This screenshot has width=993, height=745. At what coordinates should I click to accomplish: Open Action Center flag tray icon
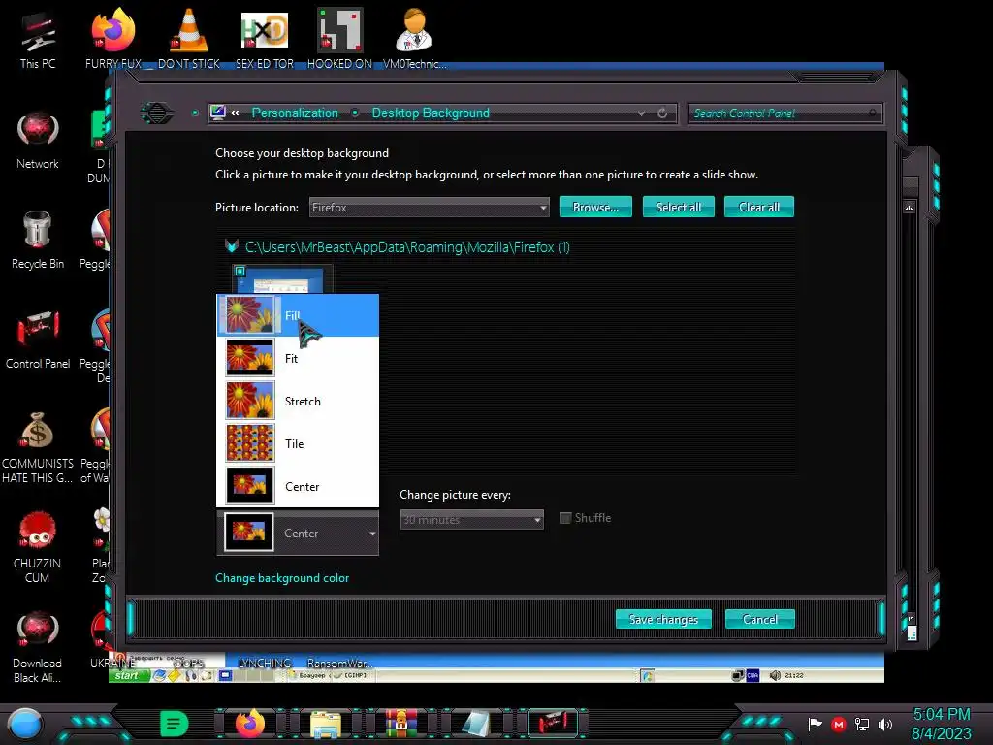[x=815, y=724]
